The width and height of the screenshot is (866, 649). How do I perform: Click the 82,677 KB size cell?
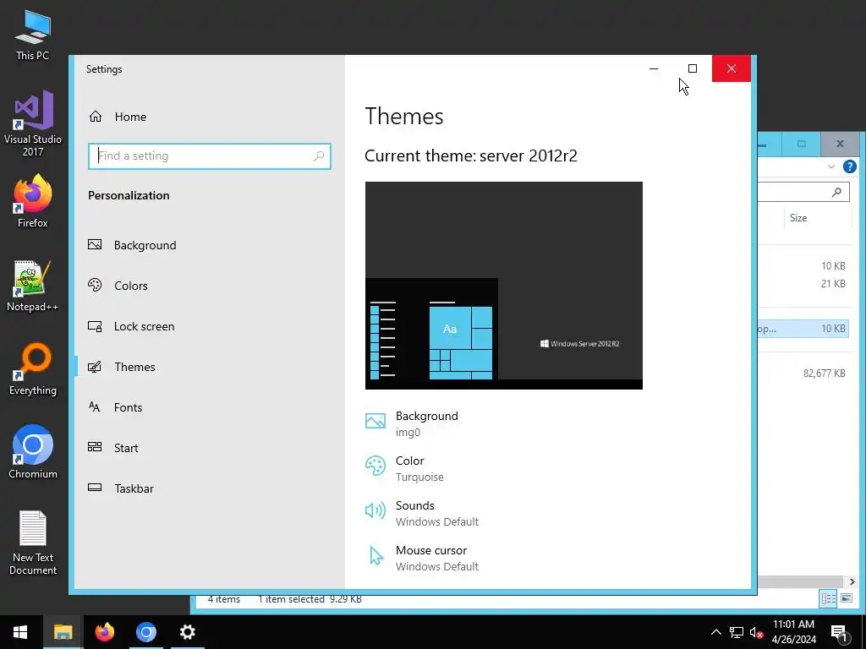click(824, 373)
